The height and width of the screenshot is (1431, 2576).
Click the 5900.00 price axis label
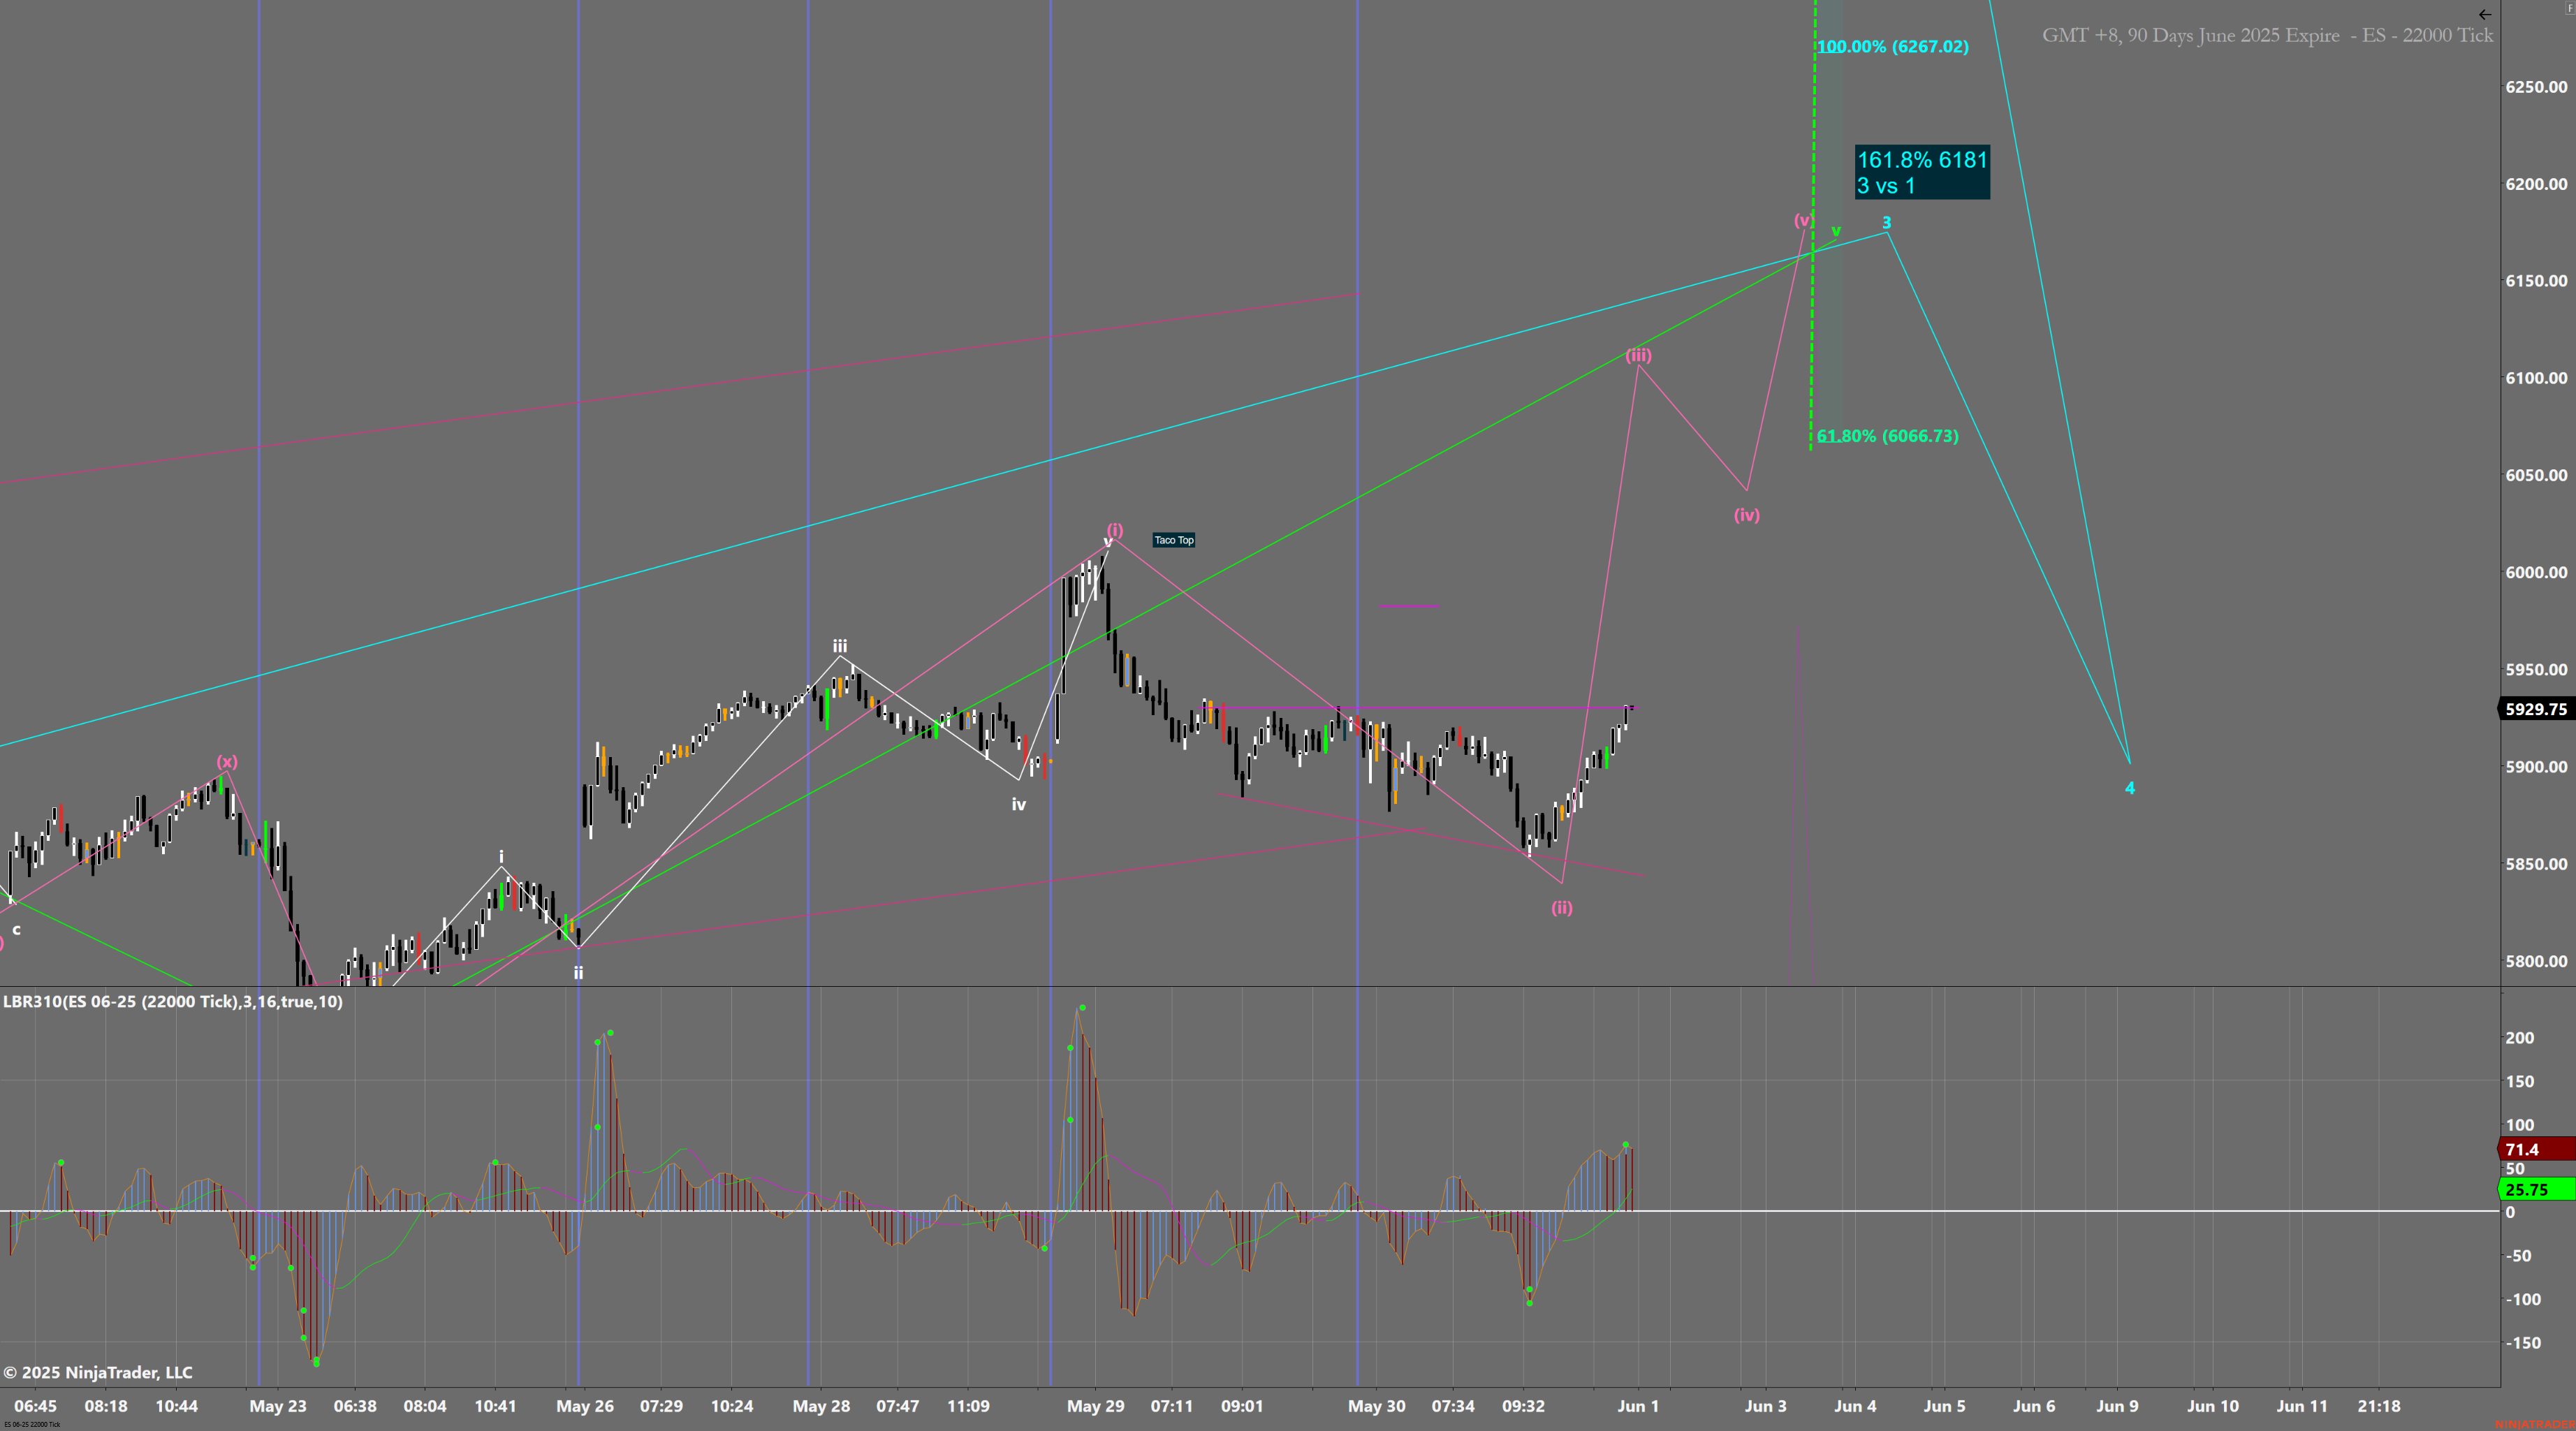tap(2536, 767)
